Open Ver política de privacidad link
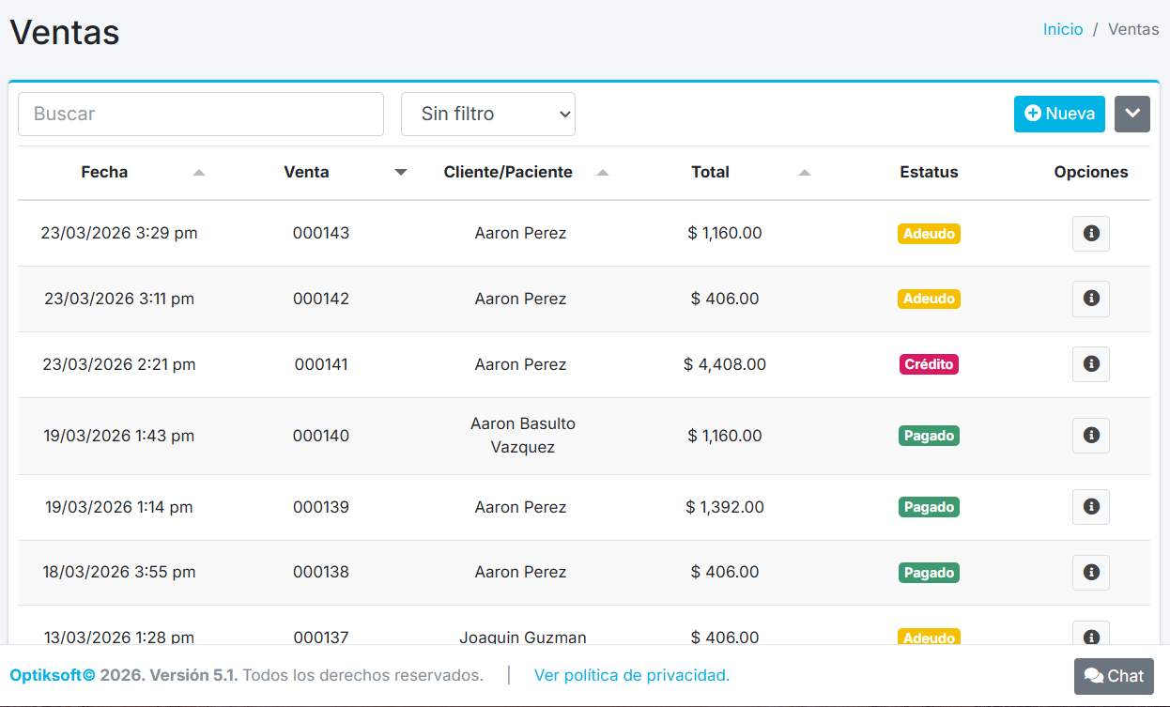1170x707 pixels. coord(631,675)
